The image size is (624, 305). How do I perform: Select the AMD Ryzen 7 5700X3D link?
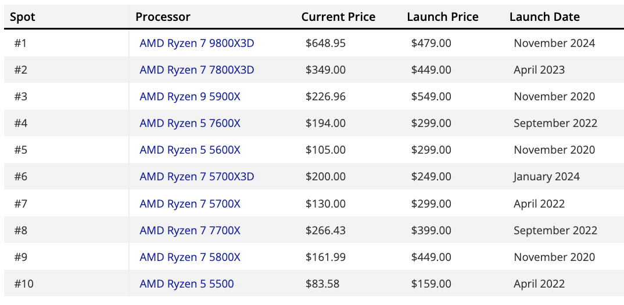pyautogui.click(x=197, y=177)
